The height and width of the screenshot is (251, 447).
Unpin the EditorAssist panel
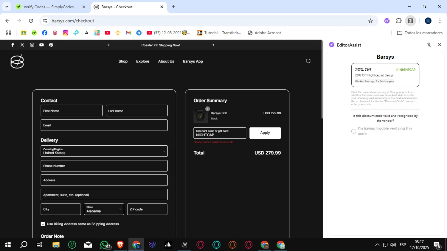pyautogui.click(x=429, y=45)
